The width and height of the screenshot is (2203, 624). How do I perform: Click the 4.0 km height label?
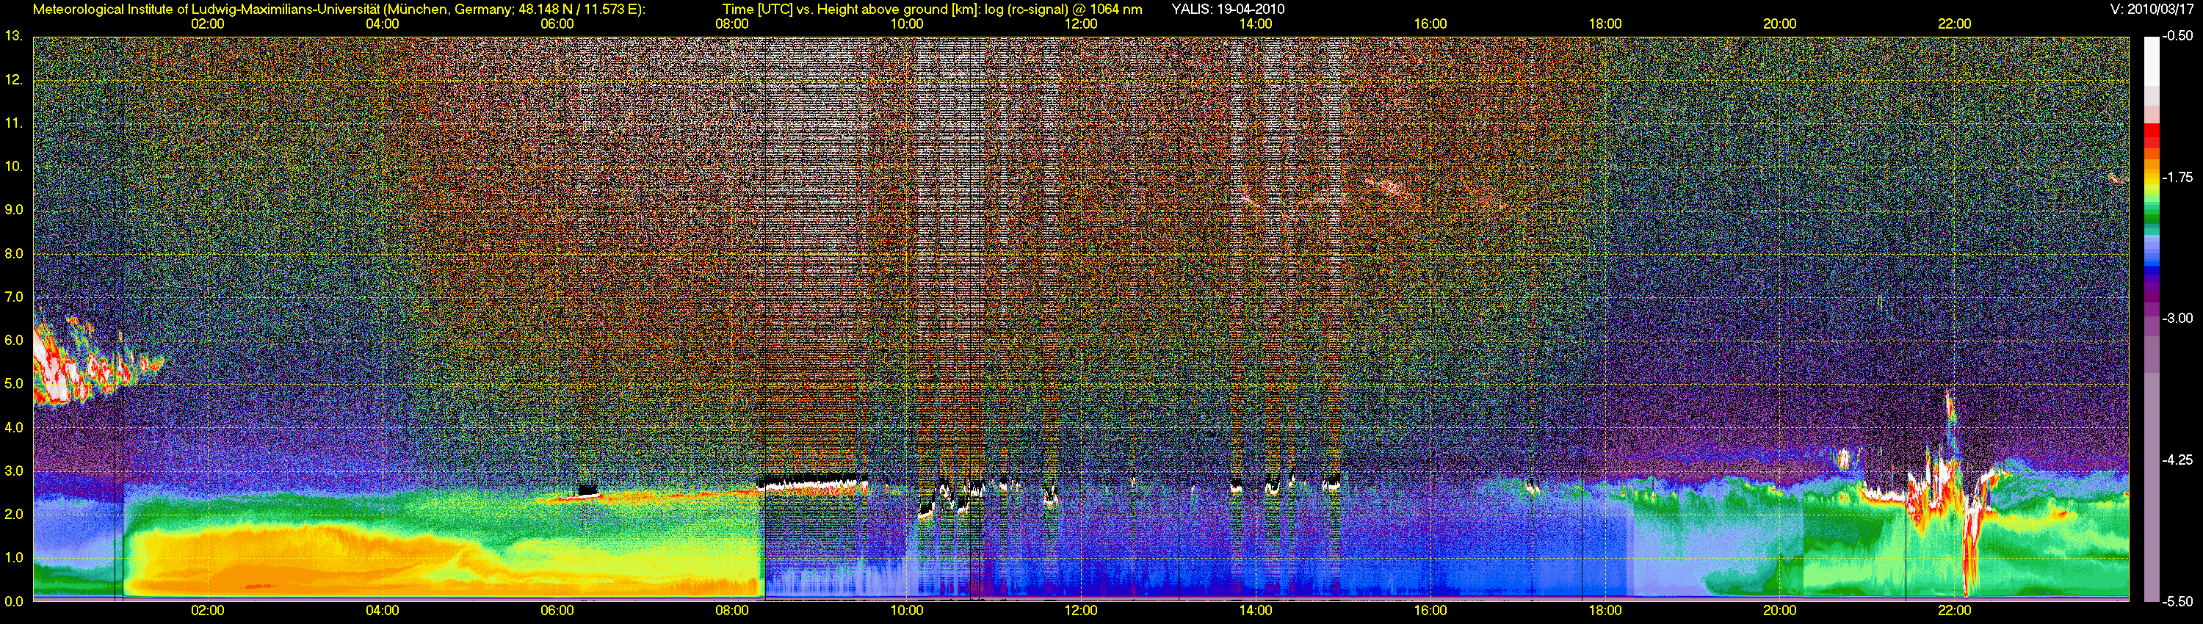click(x=14, y=427)
